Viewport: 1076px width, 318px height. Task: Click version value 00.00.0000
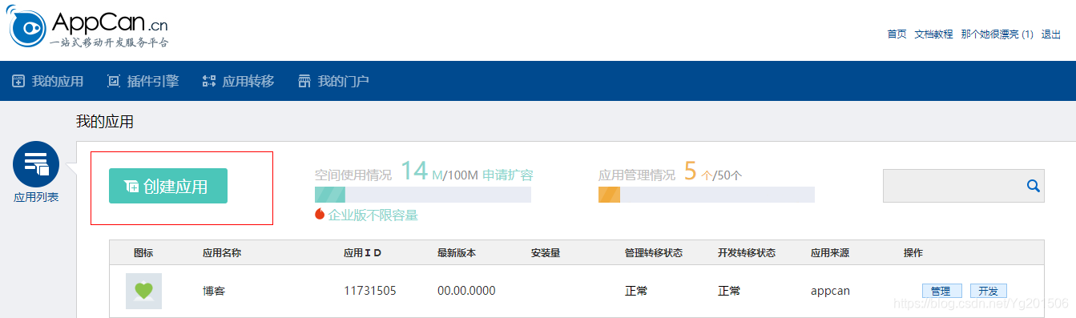(466, 291)
